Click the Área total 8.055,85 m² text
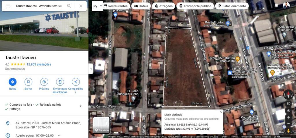The height and width of the screenshot is (138, 296). [x=186, y=125]
